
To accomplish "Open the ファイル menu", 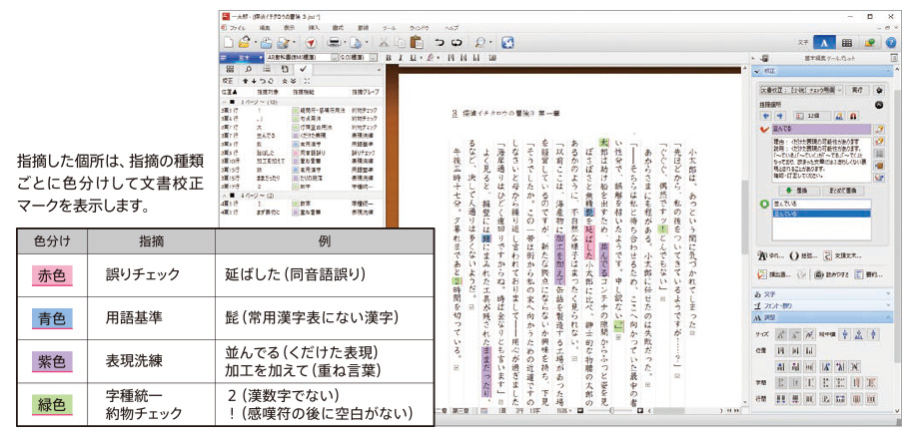I will coord(236,28).
